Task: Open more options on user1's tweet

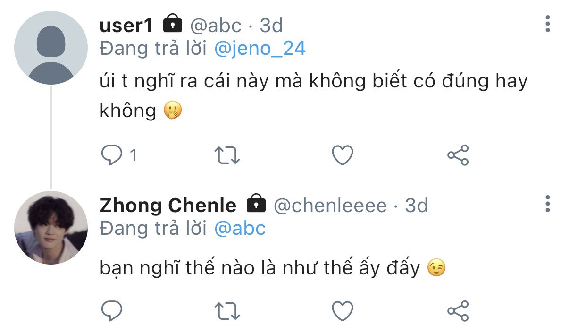Action: coord(547,24)
